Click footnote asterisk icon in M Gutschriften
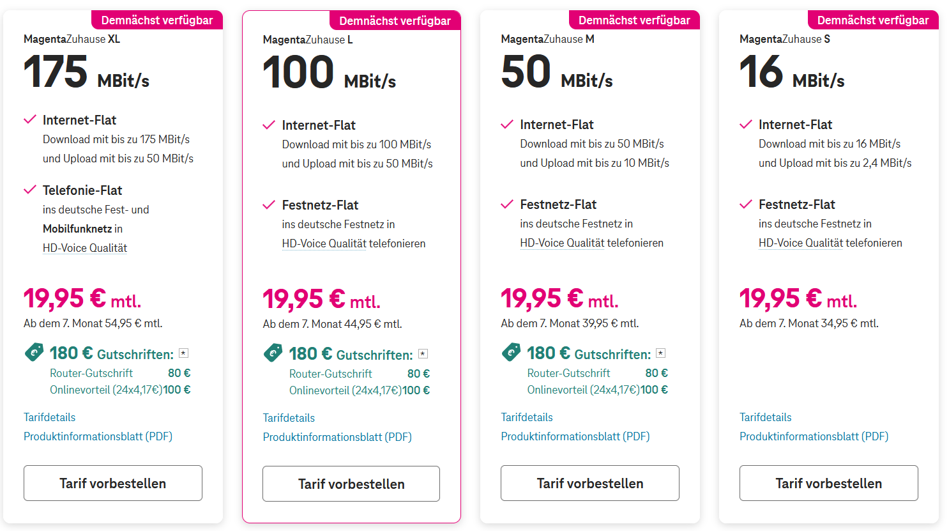Image resolution: width=949 pixels, height=531 pixels. coord(661,353)
